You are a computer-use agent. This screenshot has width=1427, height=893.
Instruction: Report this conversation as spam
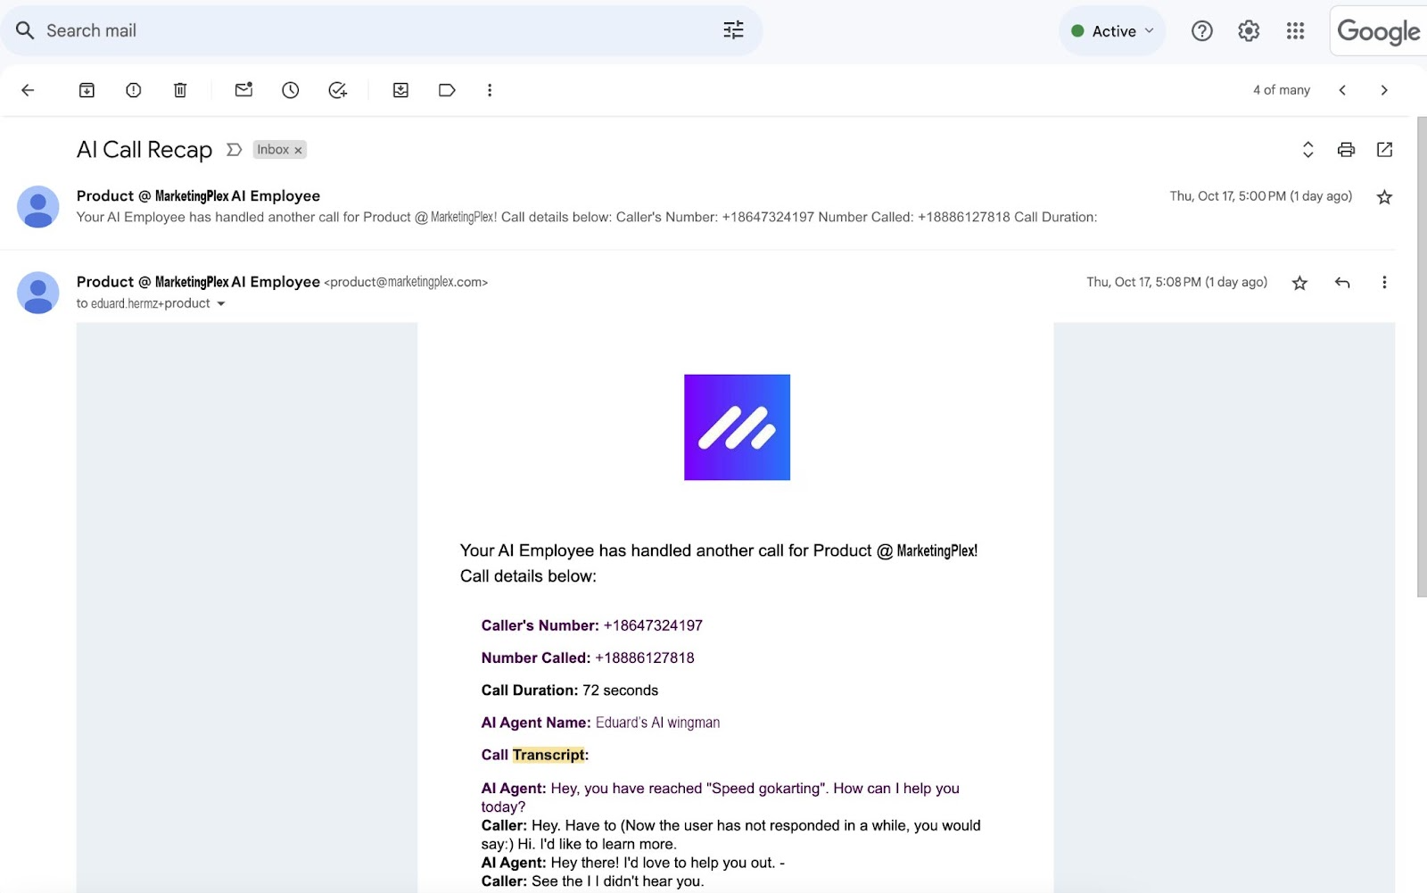[134, 90]
